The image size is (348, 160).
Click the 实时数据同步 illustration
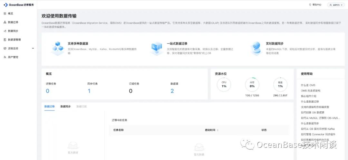(256, 48)
